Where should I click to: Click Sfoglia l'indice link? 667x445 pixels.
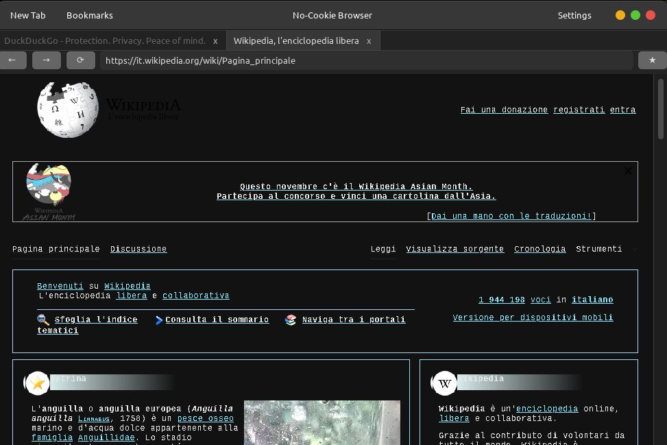(x=96, y=320)
